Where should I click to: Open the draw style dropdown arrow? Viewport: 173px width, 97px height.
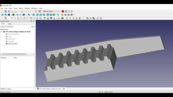11,15
